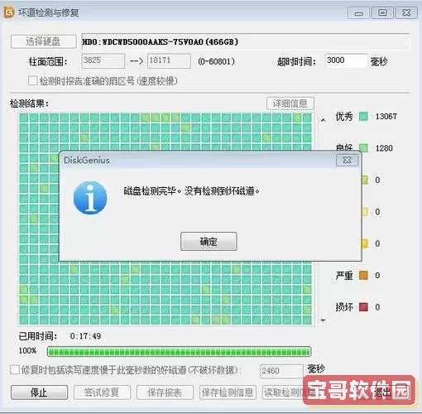422x414 pixels.
Task: Click 确定 to dismiss the DiskGenius dialog
Action: pos(209,242)
